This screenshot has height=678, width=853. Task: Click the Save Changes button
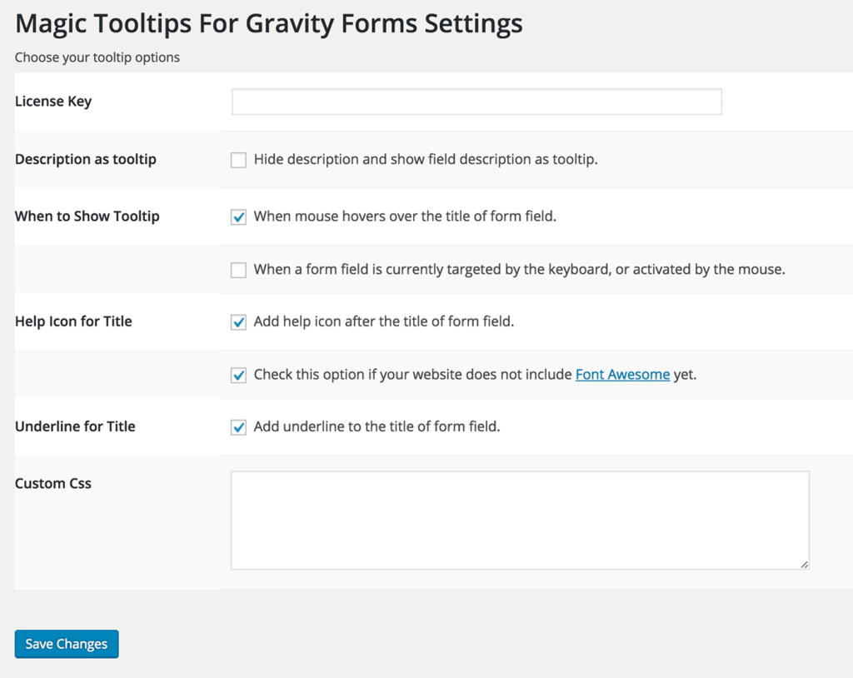66,643
